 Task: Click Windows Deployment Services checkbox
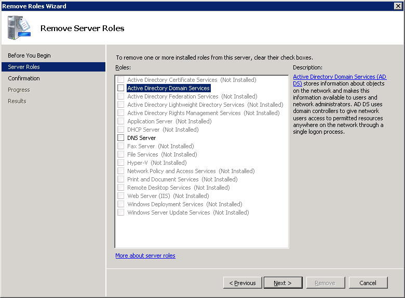tap(120, 204)
